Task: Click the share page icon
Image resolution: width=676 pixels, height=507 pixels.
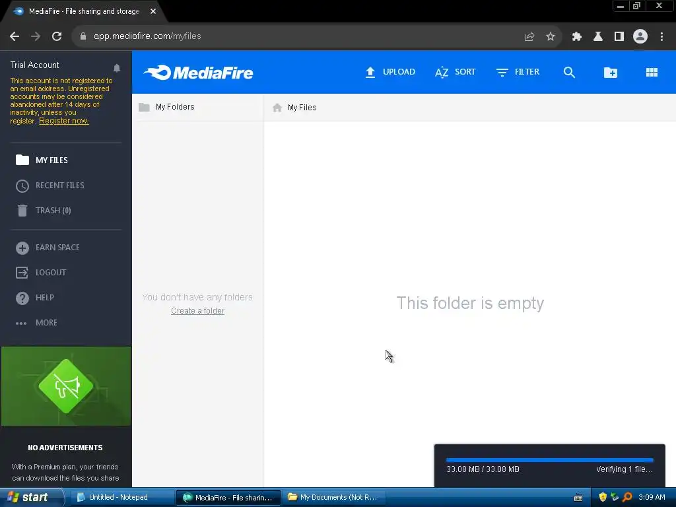Action: click(x=529, y=37)
